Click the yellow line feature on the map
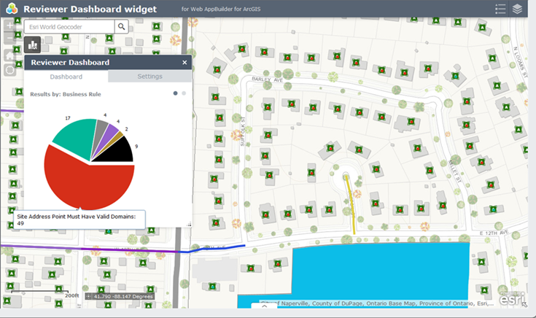 point(350,208)
